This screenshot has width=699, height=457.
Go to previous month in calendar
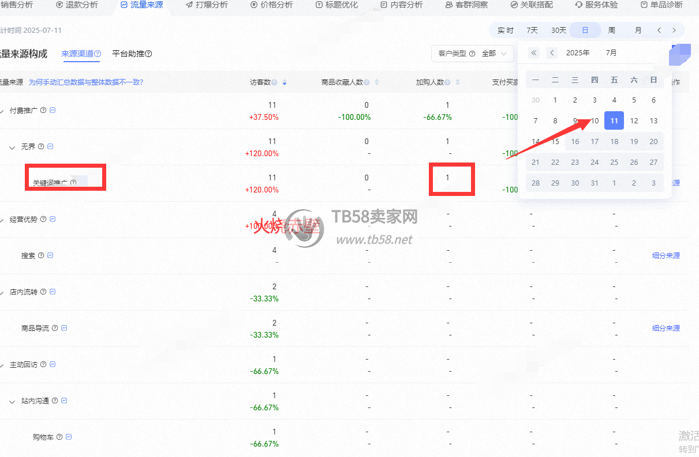tap(552, 53)
